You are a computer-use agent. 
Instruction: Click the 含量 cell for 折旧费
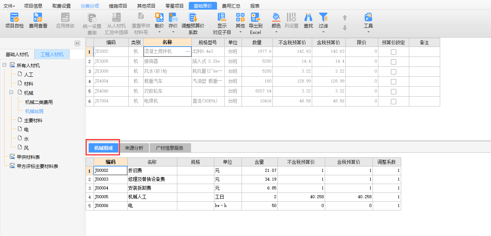coord(259,170)
